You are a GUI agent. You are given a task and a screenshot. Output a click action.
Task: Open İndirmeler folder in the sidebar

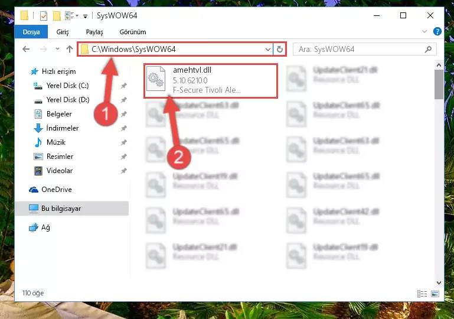[62, 128]
